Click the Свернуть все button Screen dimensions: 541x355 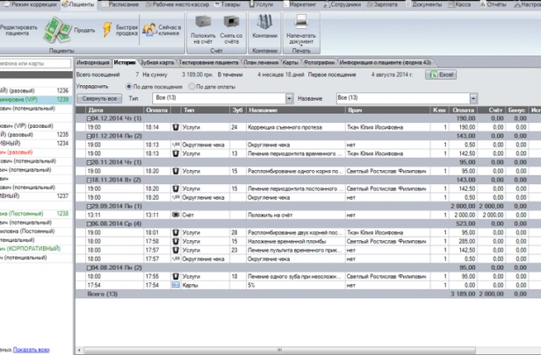click(99, 98)
